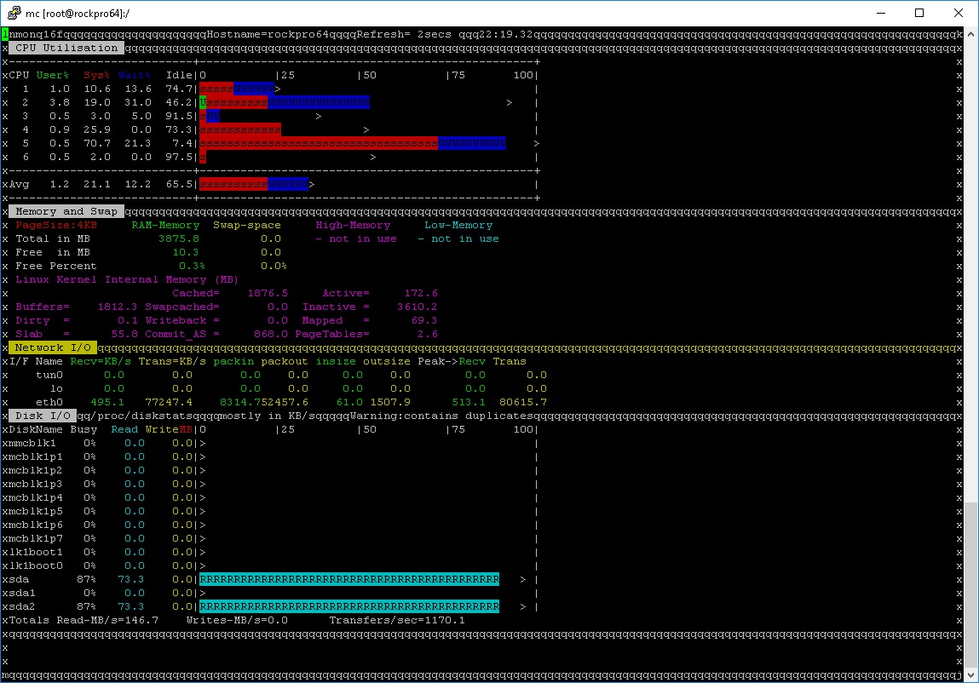Select the Network I/O section header
Image resolution: width=979 pixels, height=683 pixels.
pyautogui.click(x=53, y=347)
